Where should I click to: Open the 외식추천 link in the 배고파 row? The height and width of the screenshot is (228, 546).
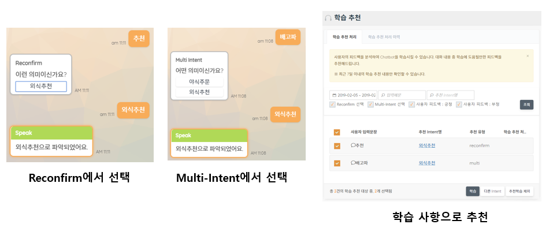[426, 163]
